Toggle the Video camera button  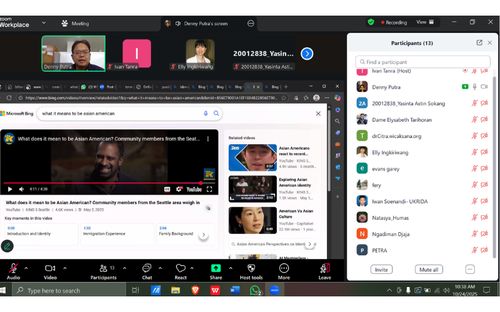coord(50,268)
